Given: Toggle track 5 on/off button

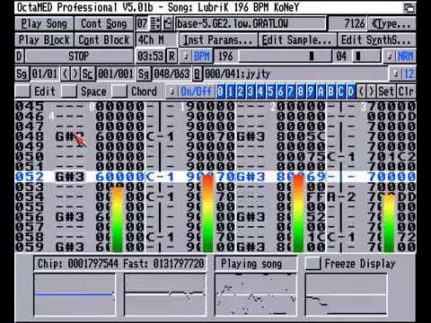Looking at the screenshot, I should (270, 92).
